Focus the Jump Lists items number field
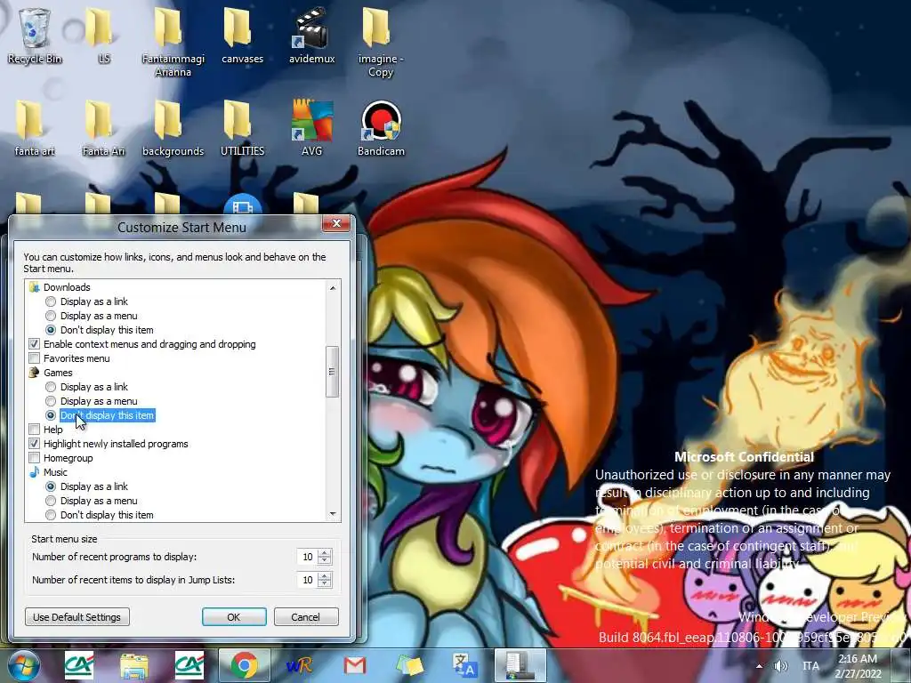The width and height of the screenshot is (911, 683). (306, 580)
